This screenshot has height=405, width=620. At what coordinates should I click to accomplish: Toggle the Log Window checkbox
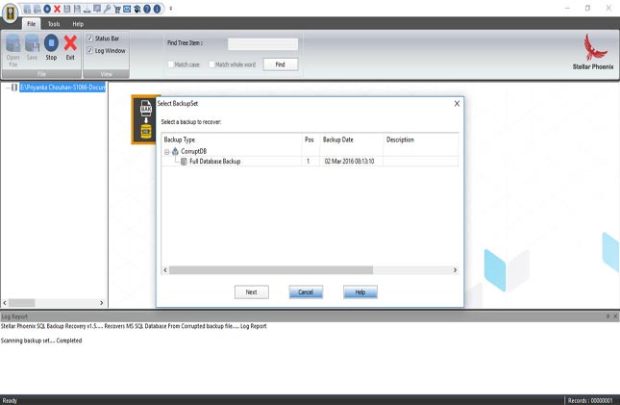(89, 51)
